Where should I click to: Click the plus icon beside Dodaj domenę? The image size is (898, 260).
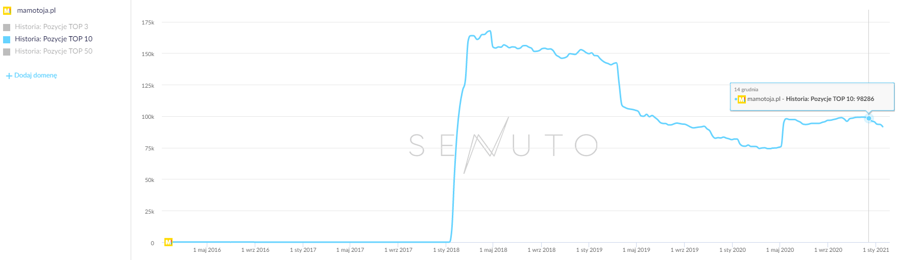point(9,76)
